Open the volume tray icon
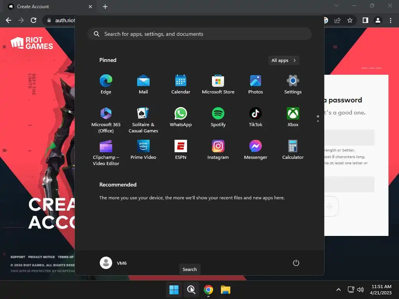The width and height of the screenshot is (399, 299). (360, 290)
